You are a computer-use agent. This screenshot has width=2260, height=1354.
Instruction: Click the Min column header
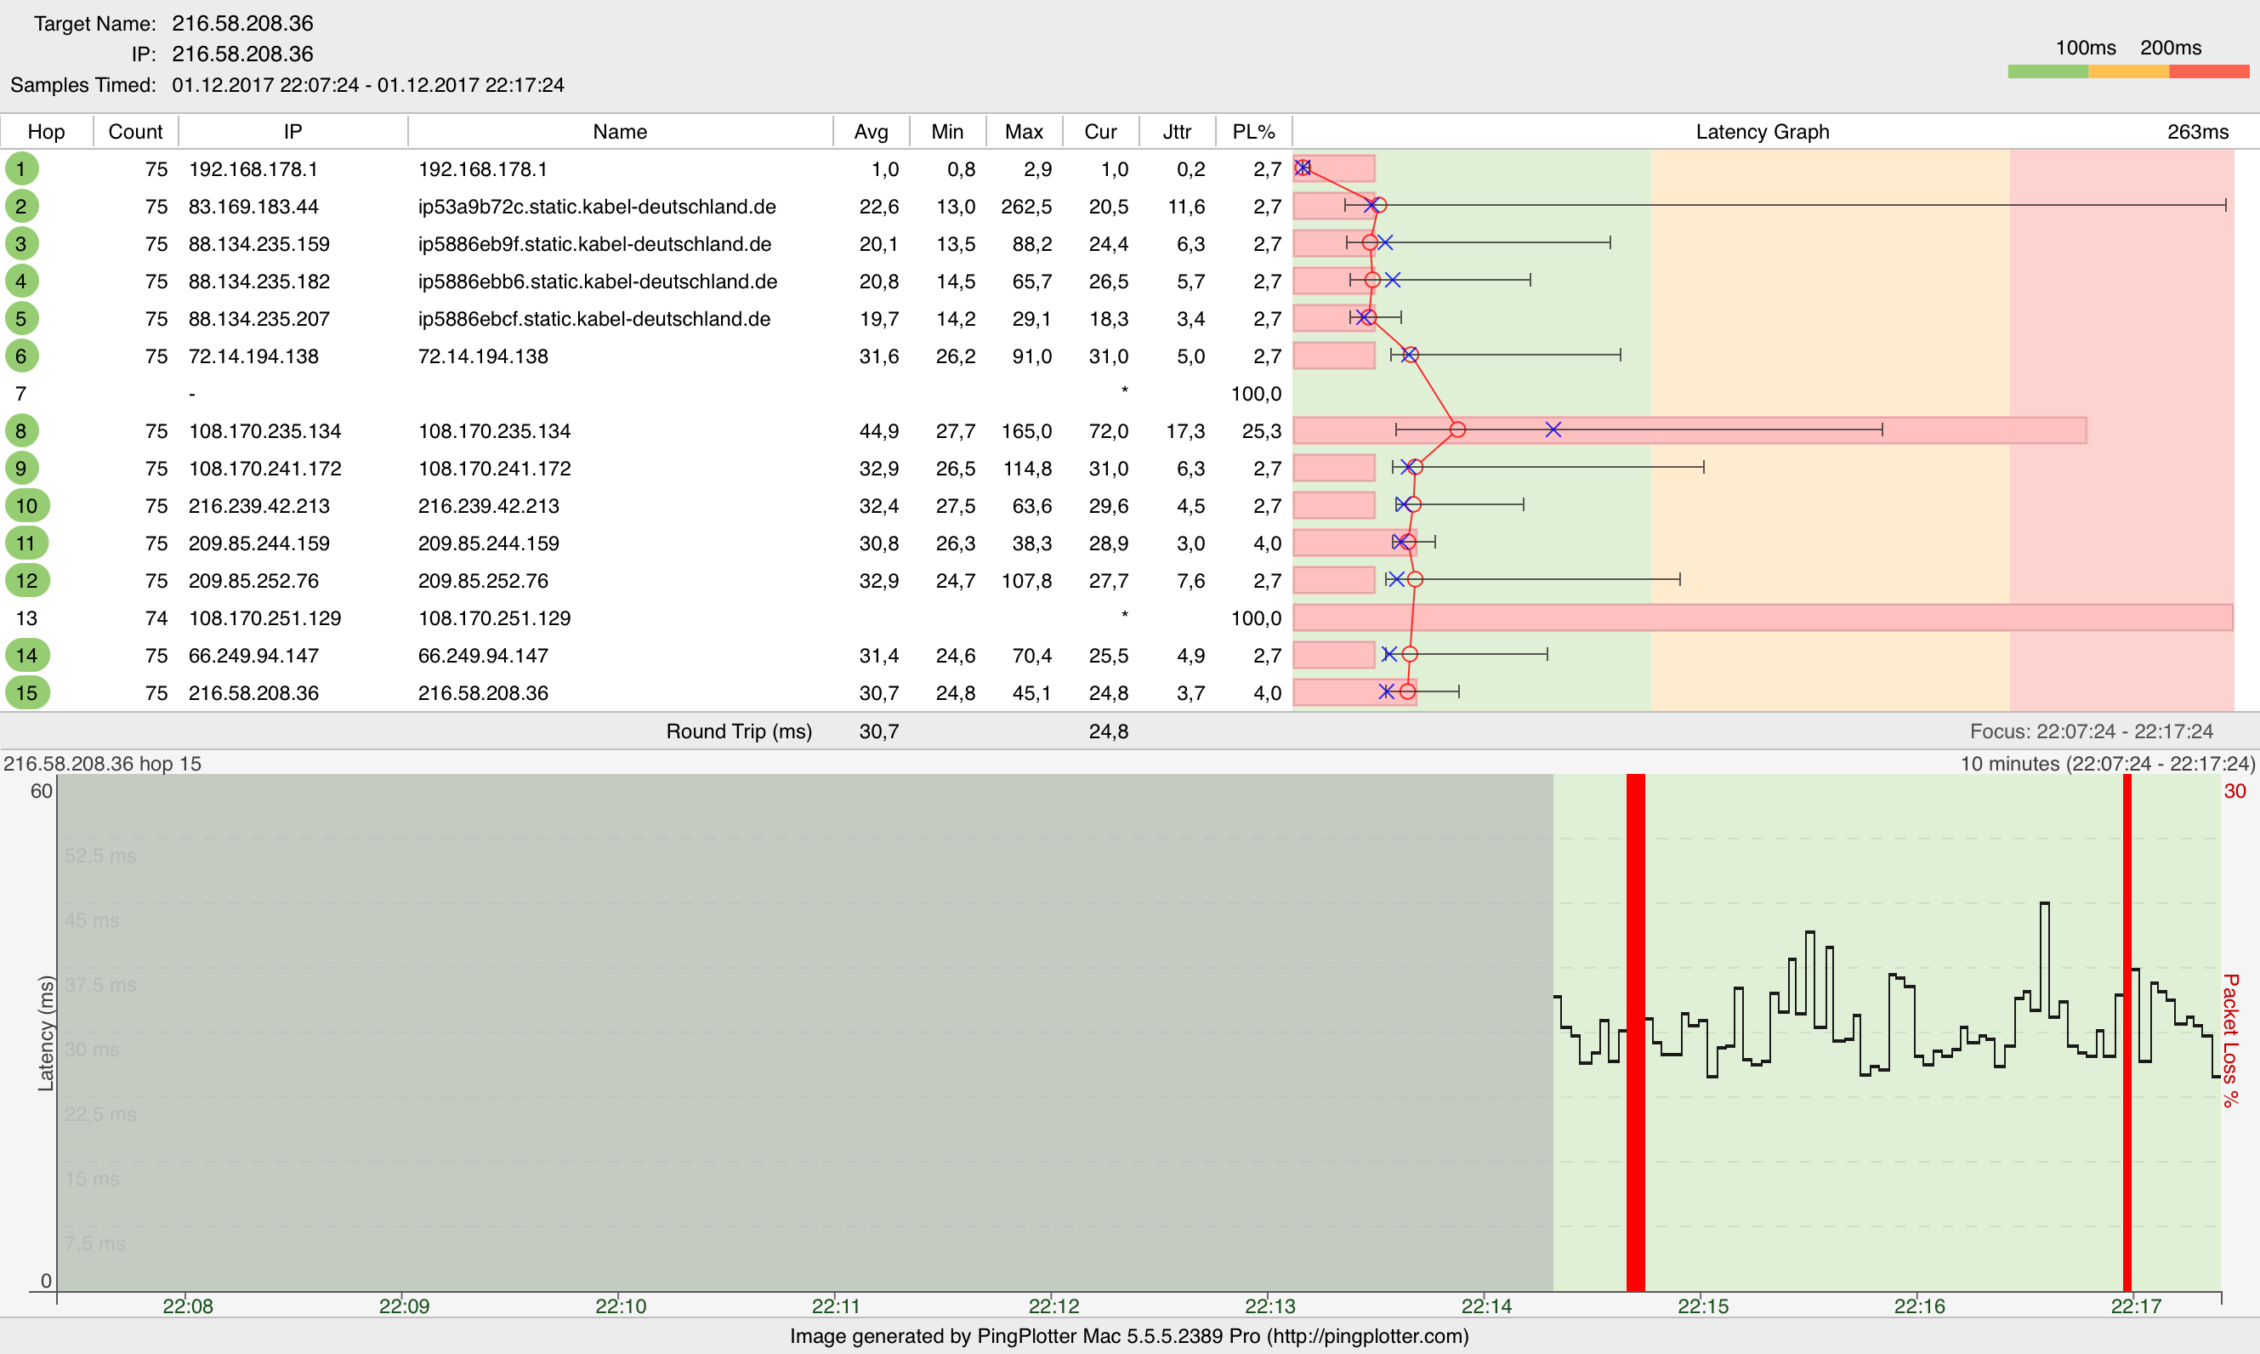pos(947,131)
